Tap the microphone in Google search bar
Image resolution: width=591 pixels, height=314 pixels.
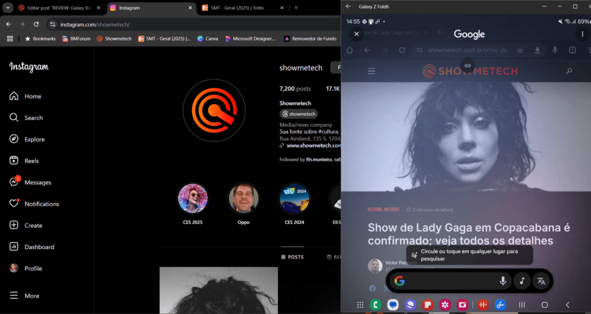point(503,281)
